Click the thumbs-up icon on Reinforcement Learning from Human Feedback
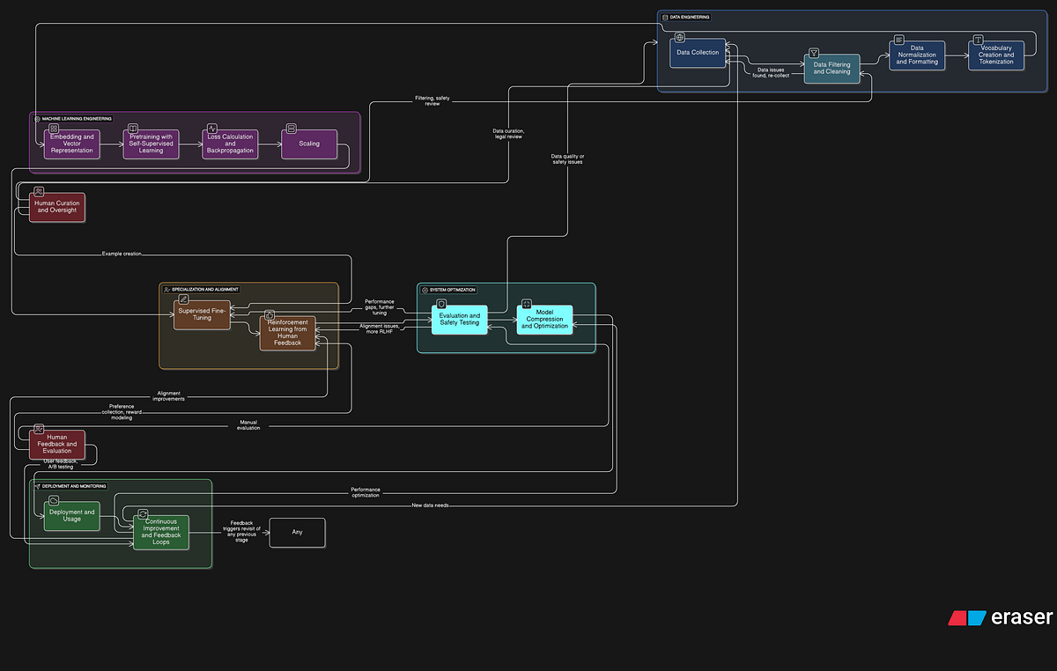 click(268, 314)
